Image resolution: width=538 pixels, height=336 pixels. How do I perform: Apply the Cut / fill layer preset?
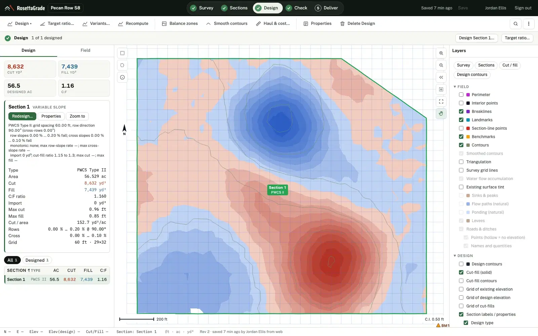(510, 65)
